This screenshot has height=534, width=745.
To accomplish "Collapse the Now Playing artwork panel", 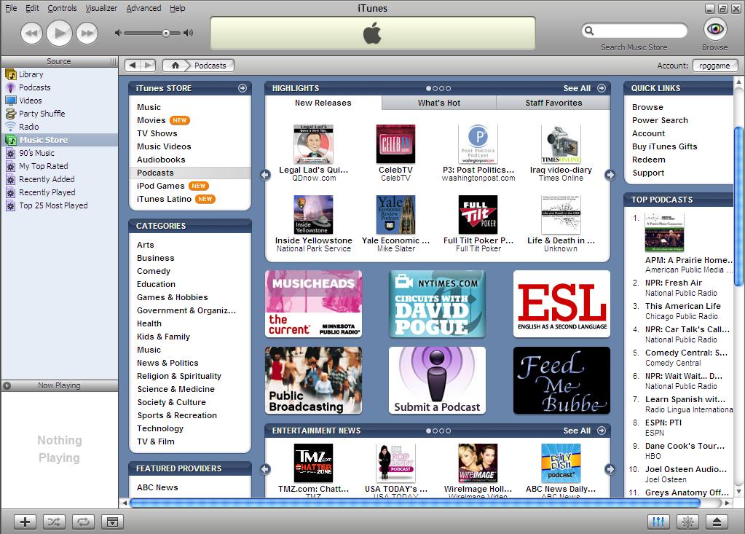I will [7, 385].
